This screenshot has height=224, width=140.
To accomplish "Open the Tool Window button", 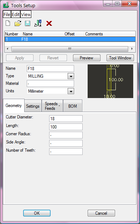I will point(120,58).
